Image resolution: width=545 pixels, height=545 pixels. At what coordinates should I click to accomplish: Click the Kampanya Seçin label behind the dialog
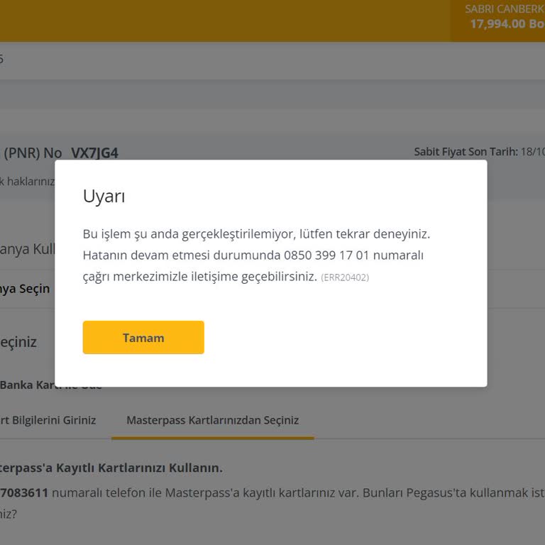click(x=25, y=289)
